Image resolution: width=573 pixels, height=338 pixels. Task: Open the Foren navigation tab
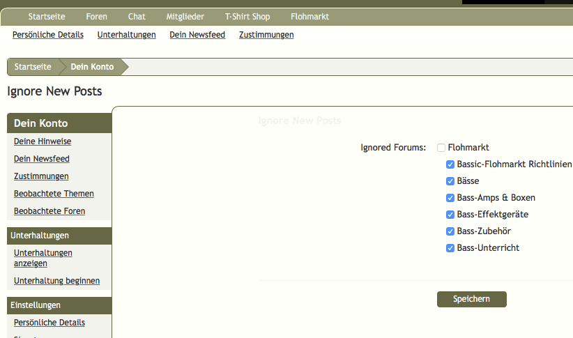pos(96,17)
